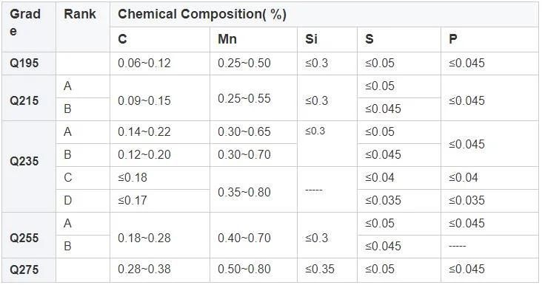Select the 0.06~0.12 carbon value cell
Image resolution: width=542 pixels, height=285 pixels.
click(160, 63)
